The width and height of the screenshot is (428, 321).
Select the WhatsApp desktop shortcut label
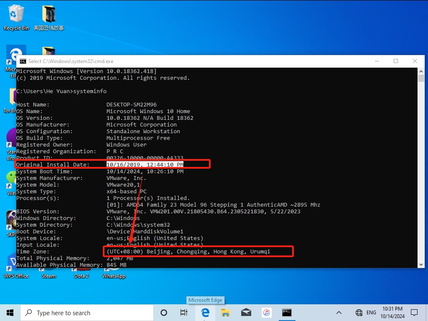coord(114,276)
